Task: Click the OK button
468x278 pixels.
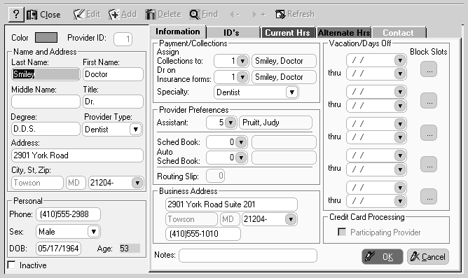Action: (383, 257)
